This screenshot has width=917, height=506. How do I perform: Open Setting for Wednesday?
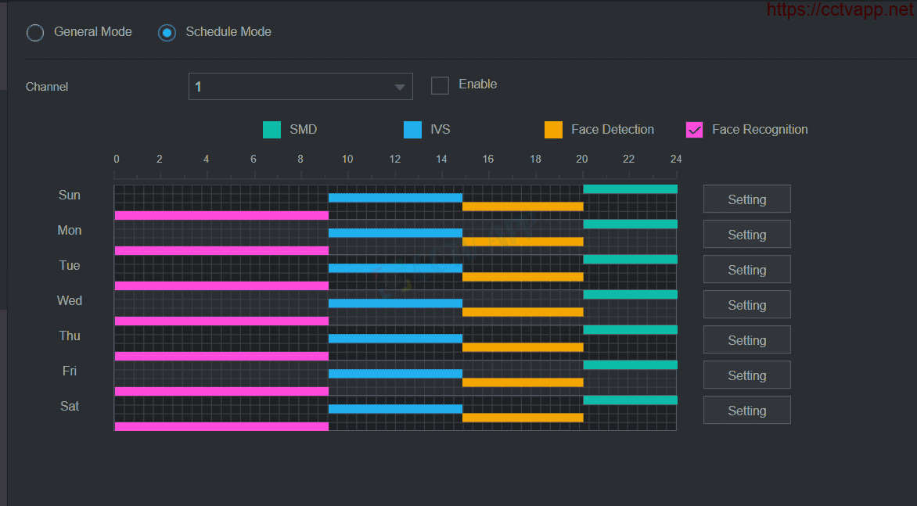(746, 304)
